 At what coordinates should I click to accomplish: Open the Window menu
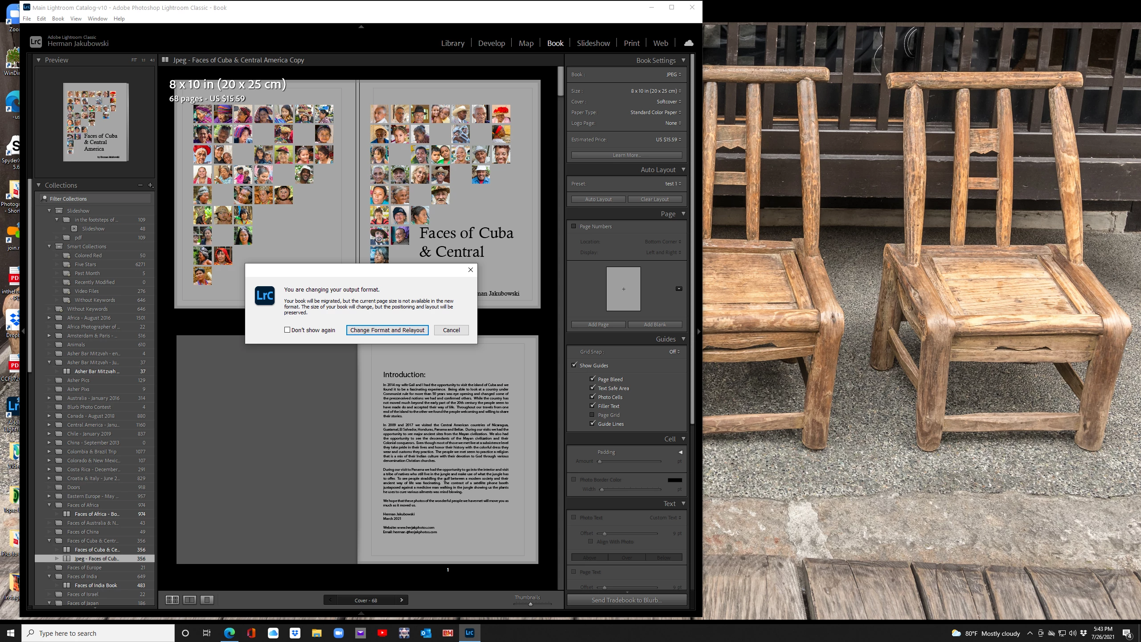pyautogui.click(x=97, y=18)
